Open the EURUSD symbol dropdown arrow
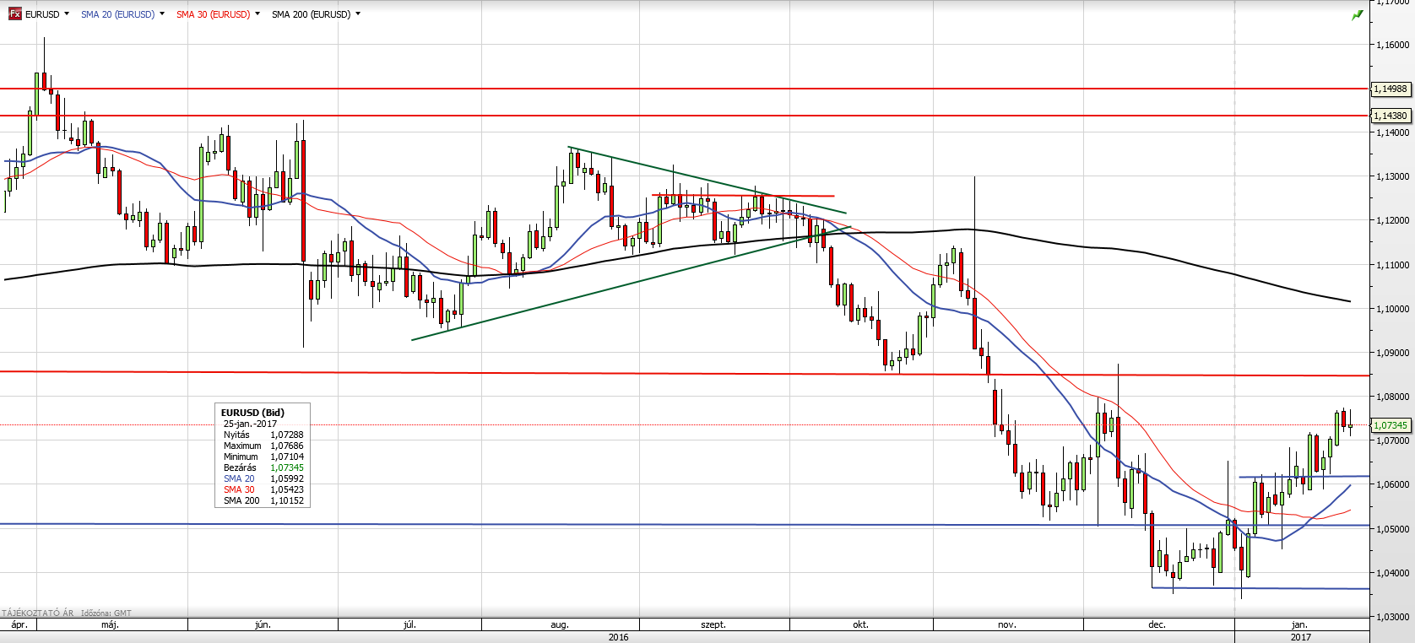The height and width of the screenshot is (643, 1415). (x=67, y=14)
